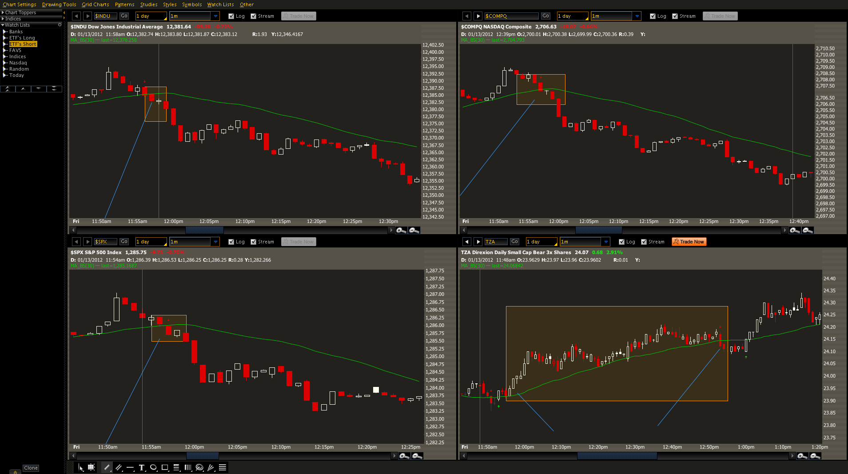Choose the rectangle drawing tool
This screenshot has width=848, height=474.
point(165,467)
